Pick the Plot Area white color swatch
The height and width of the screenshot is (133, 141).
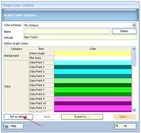coord(93,58)
